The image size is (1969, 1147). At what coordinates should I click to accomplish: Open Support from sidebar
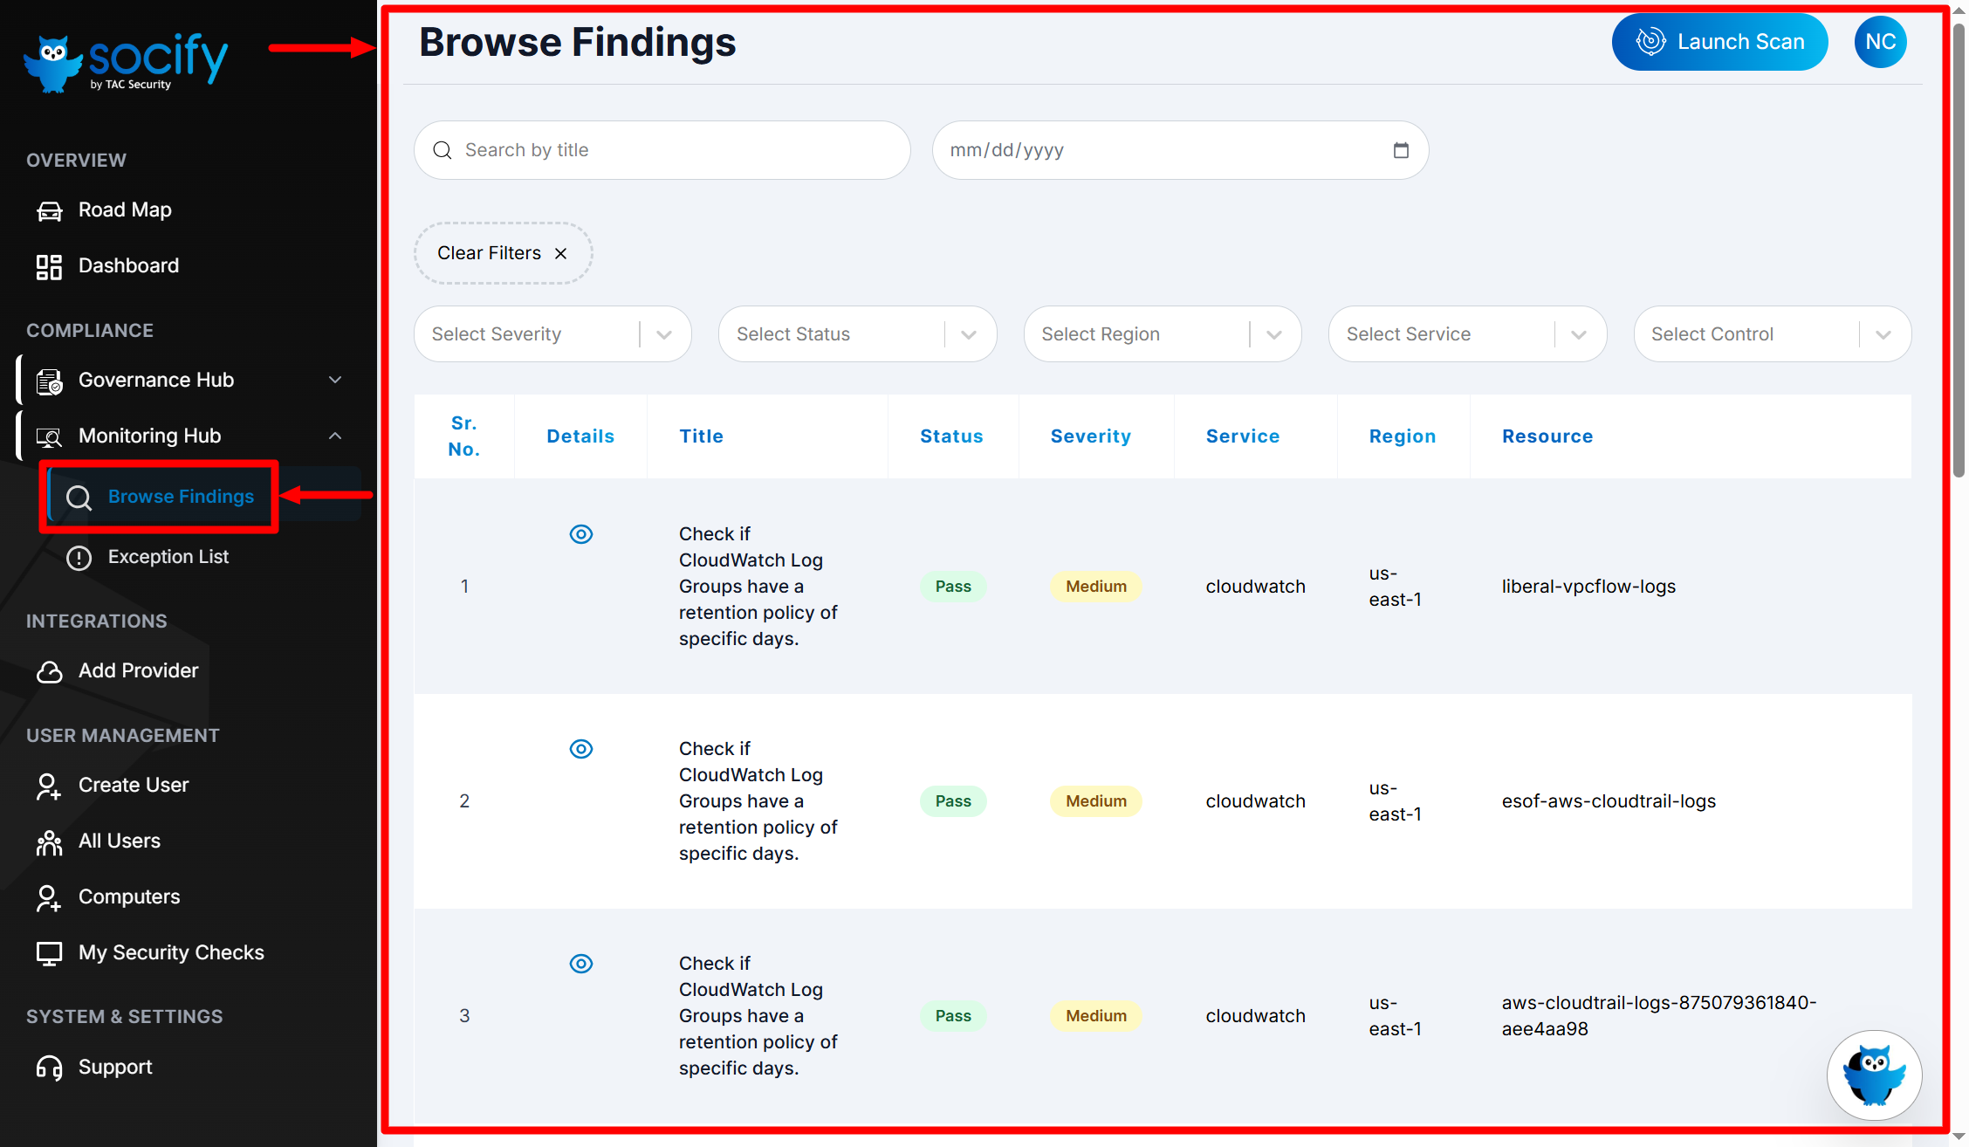coord(114,1068)
